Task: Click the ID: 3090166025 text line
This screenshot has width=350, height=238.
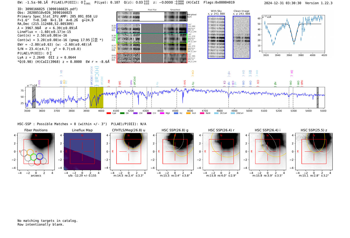Action: click(47, 9)
